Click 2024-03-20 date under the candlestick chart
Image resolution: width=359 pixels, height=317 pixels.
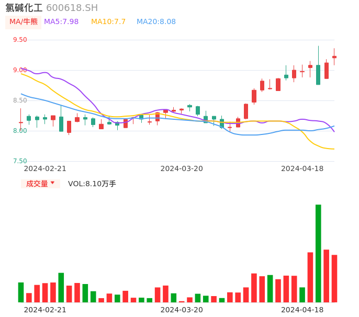pyautogui.click(x=182, y=168)
